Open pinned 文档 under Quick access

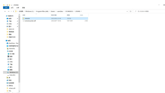pos(10,24)
